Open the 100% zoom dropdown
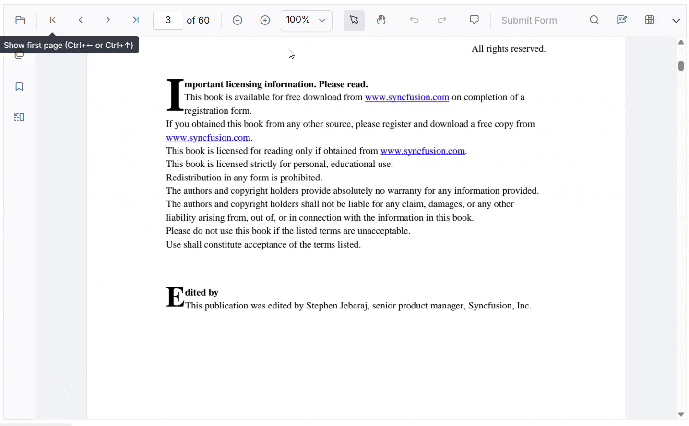This screenshot has width=689, height=426. point(306,20)
